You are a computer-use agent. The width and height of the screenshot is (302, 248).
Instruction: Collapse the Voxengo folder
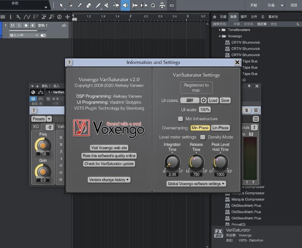coord(220,36)
